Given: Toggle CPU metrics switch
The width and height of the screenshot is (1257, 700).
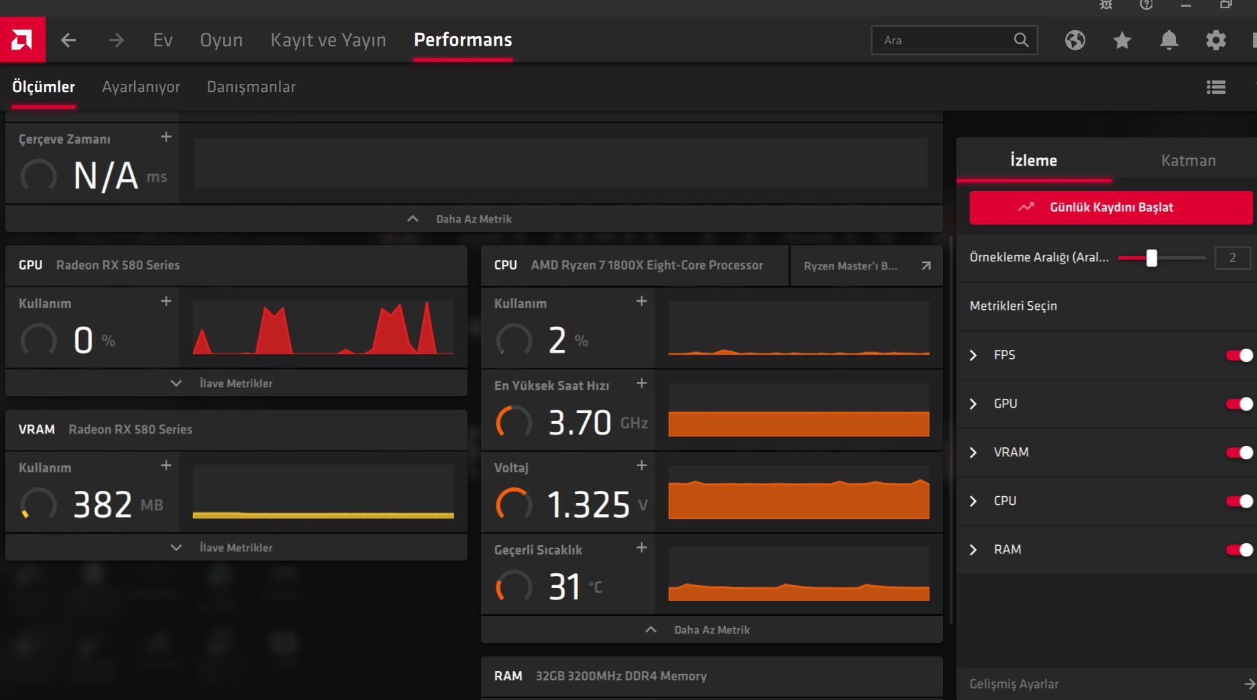Looking at the screenshot, I should [x=1240, y=501].
